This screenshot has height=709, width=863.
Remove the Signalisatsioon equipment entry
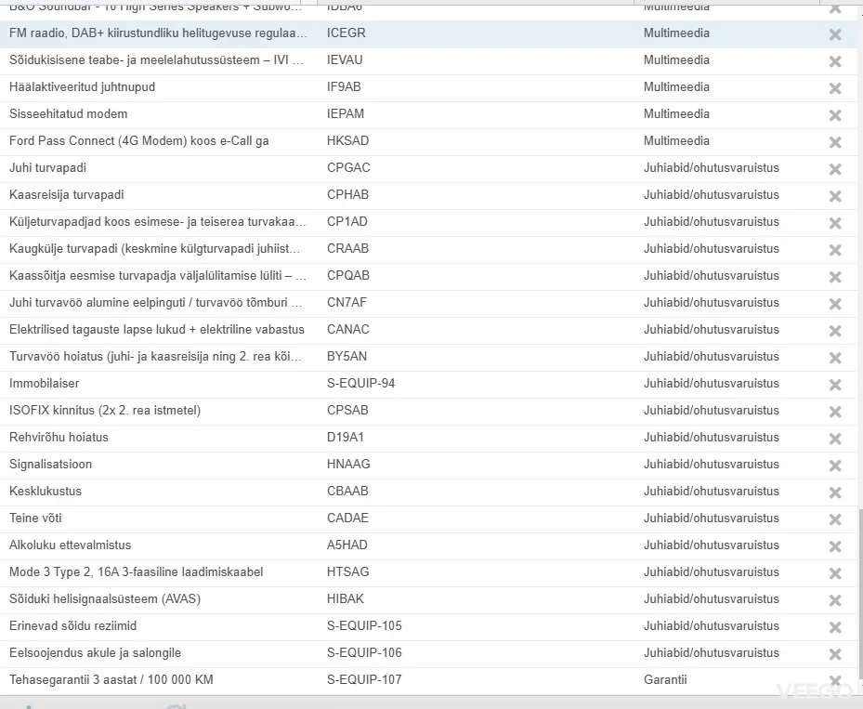pyautogui.click(x=834, y=466)
